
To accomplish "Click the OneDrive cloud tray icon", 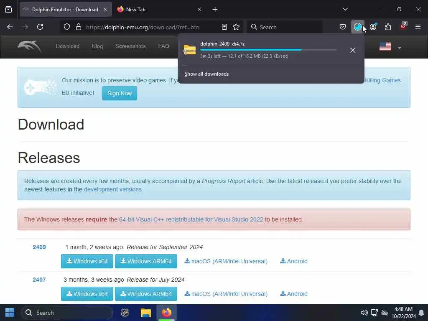I will pos(385,313).
